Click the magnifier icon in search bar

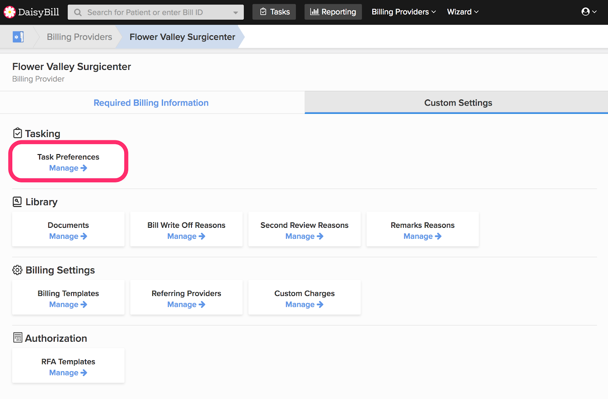coord(78,13)
